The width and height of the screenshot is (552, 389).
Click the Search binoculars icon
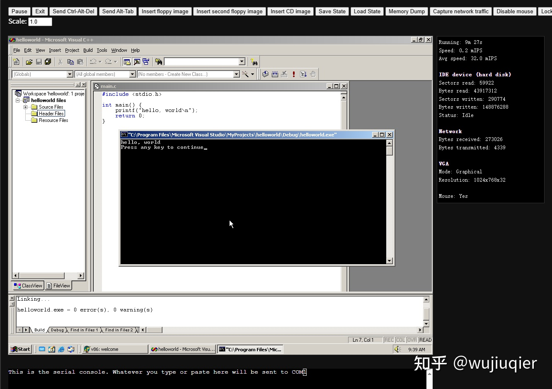254,62
